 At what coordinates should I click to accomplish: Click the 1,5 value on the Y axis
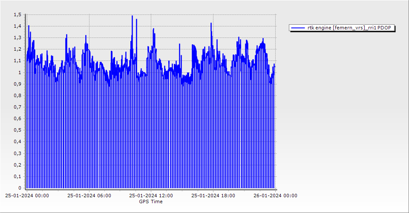click(17, 15)
